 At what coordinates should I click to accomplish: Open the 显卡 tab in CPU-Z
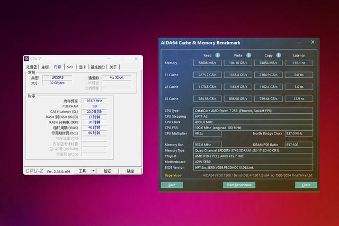coord(83,67)
